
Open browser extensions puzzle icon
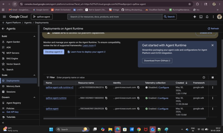(197, 4)
